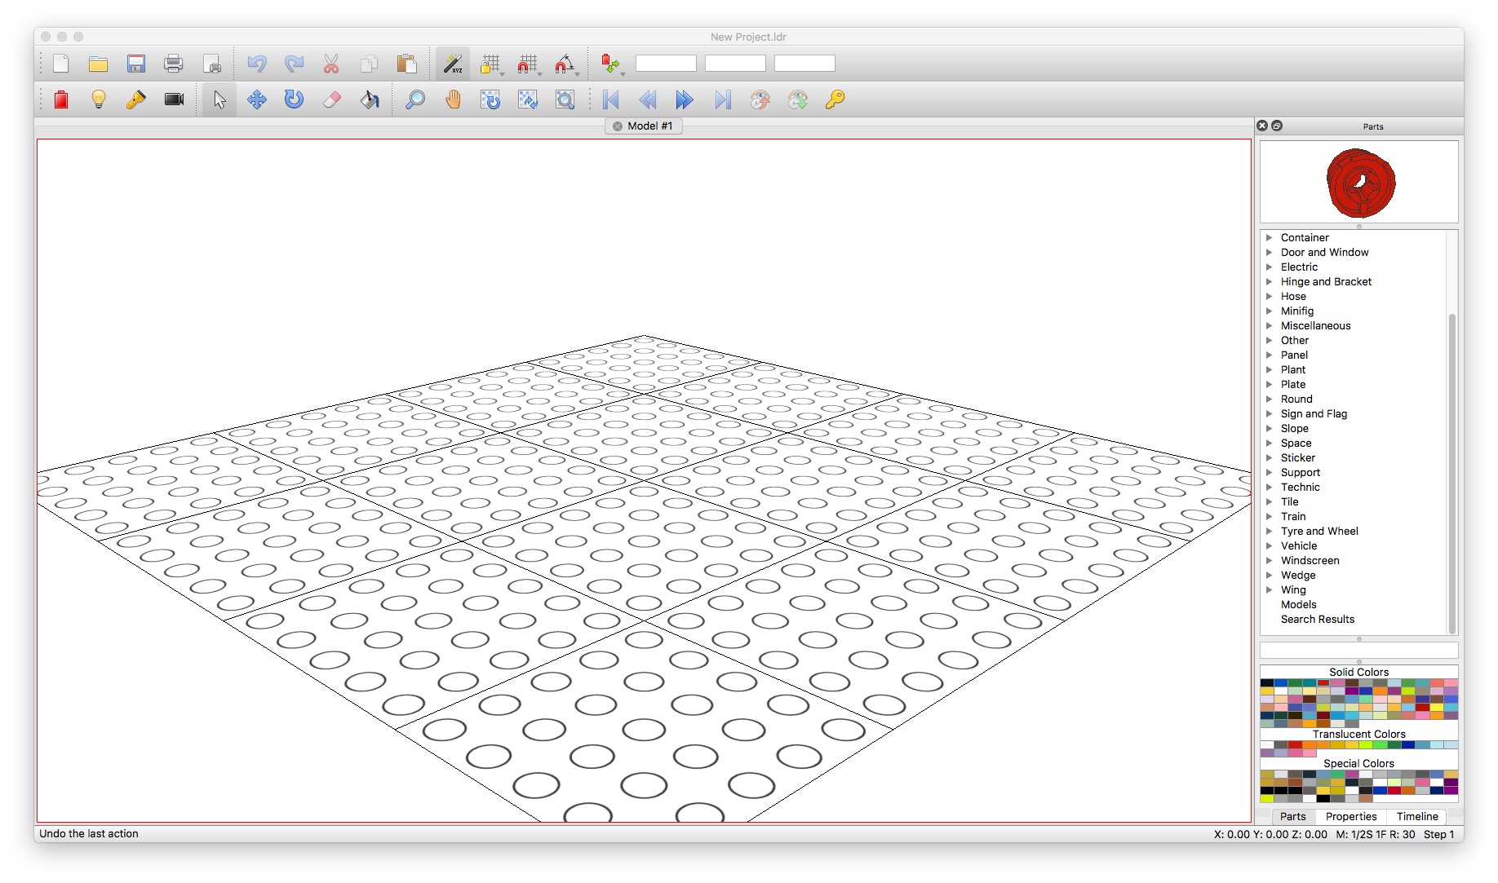1498x883 pixels.
Task: Pick black in Solid Colors
Action: (1267, 683)
